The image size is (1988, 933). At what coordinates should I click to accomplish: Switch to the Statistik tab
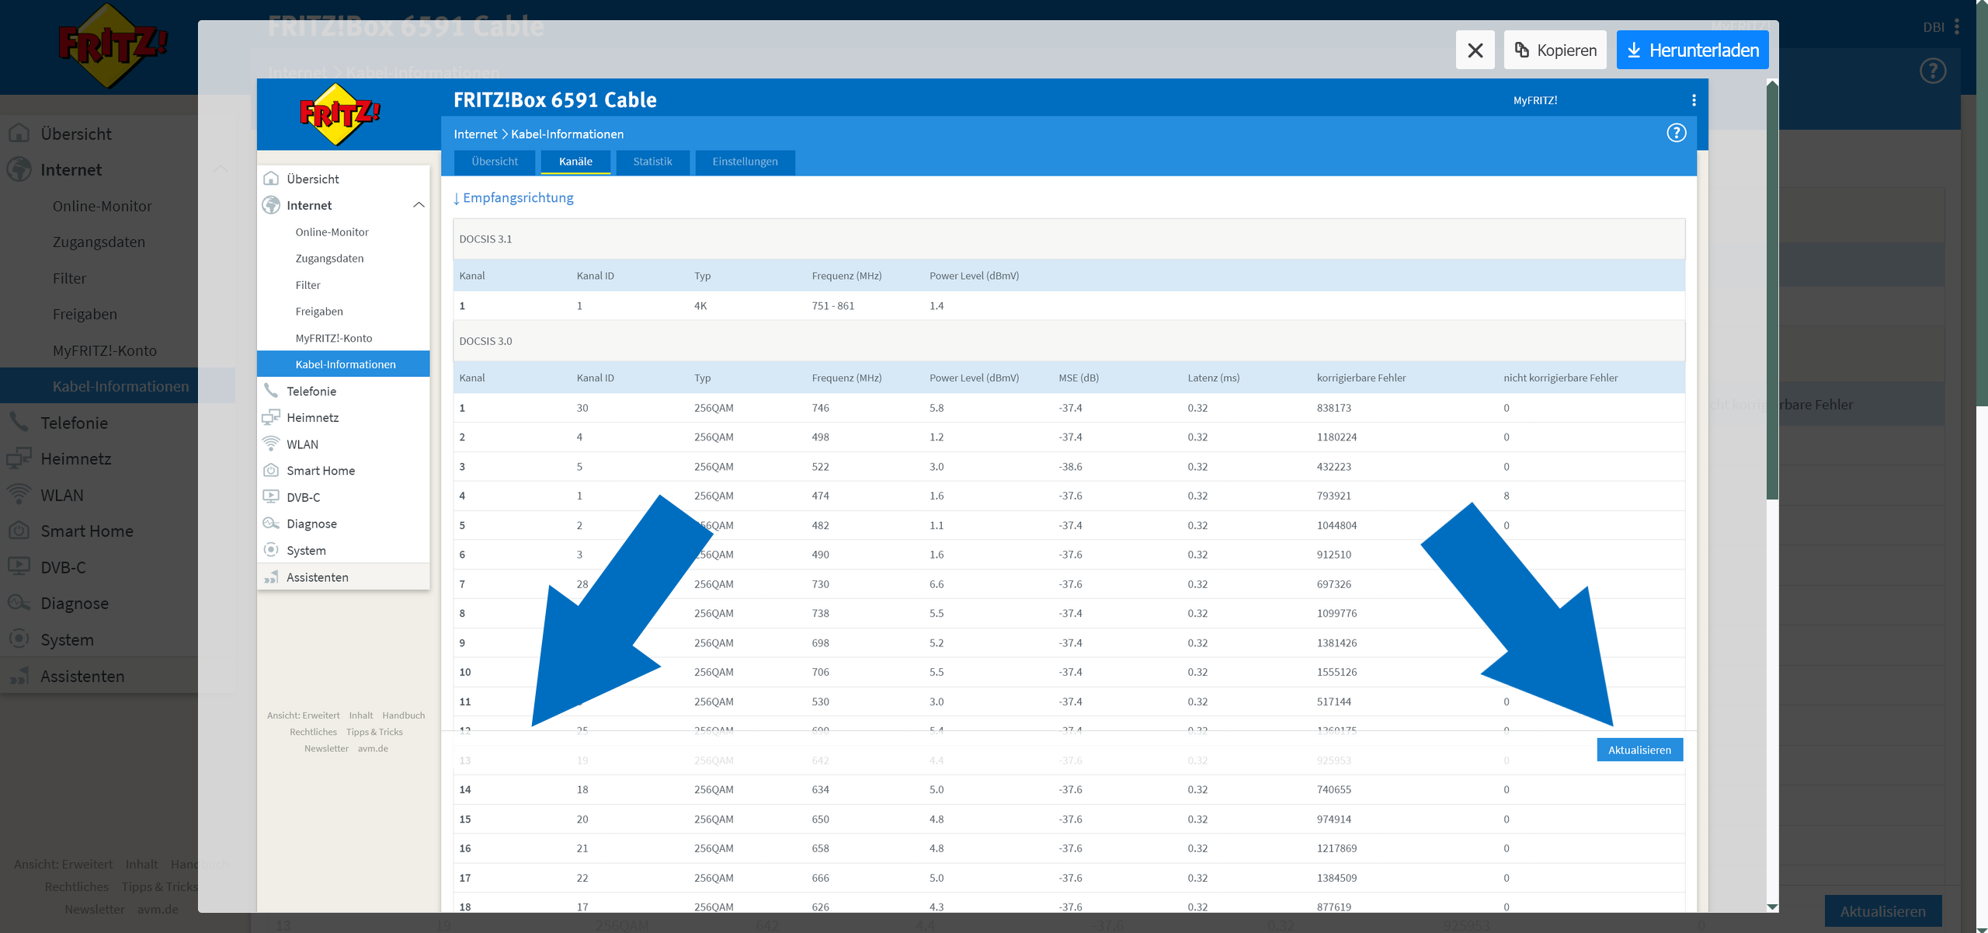652,162
